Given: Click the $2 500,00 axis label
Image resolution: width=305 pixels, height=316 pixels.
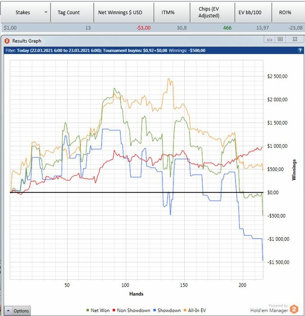Looking at the screenshot, I should click(x=277, y=76).
